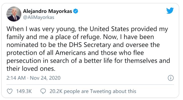The height and width of the screenshot is (100, 183).
Task: Click the words 'protection of all Americans'
Action: coord(46,53)
